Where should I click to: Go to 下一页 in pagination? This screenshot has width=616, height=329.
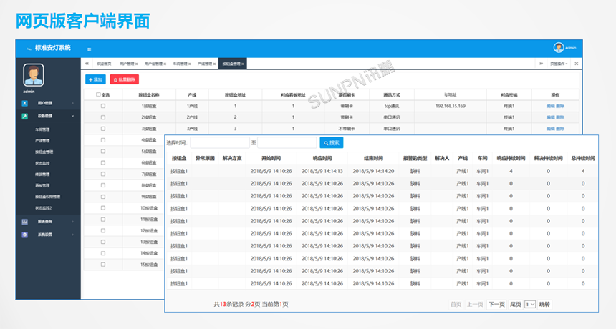tap(496, 304)
